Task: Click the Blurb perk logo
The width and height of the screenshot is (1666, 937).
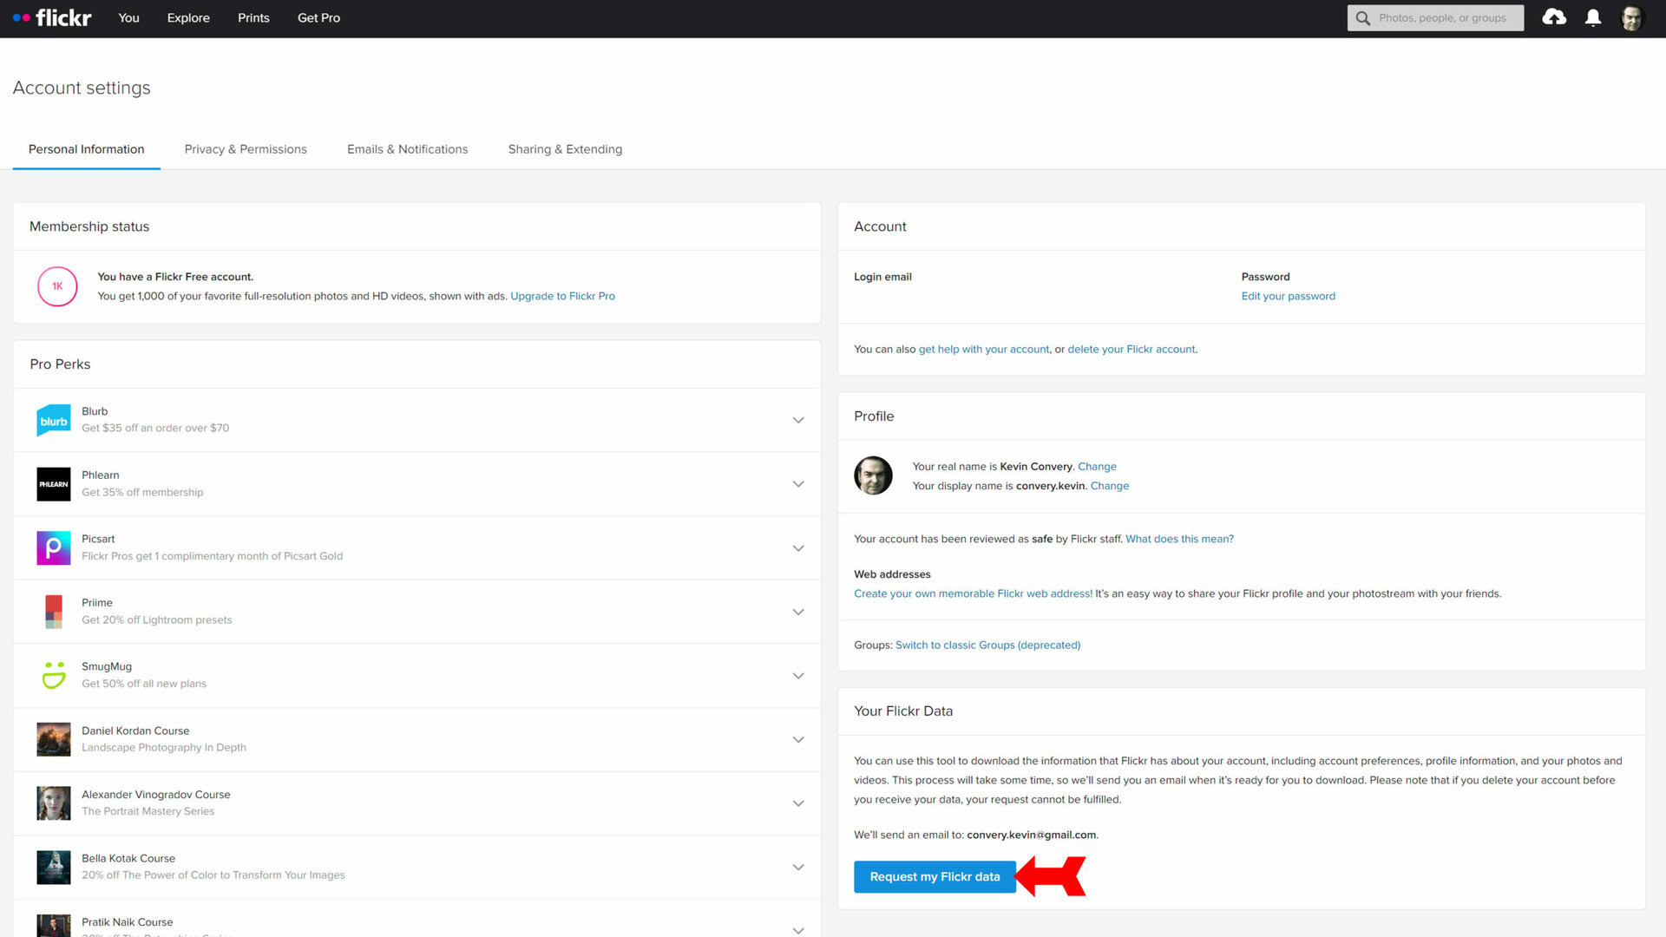Action: 54,421
